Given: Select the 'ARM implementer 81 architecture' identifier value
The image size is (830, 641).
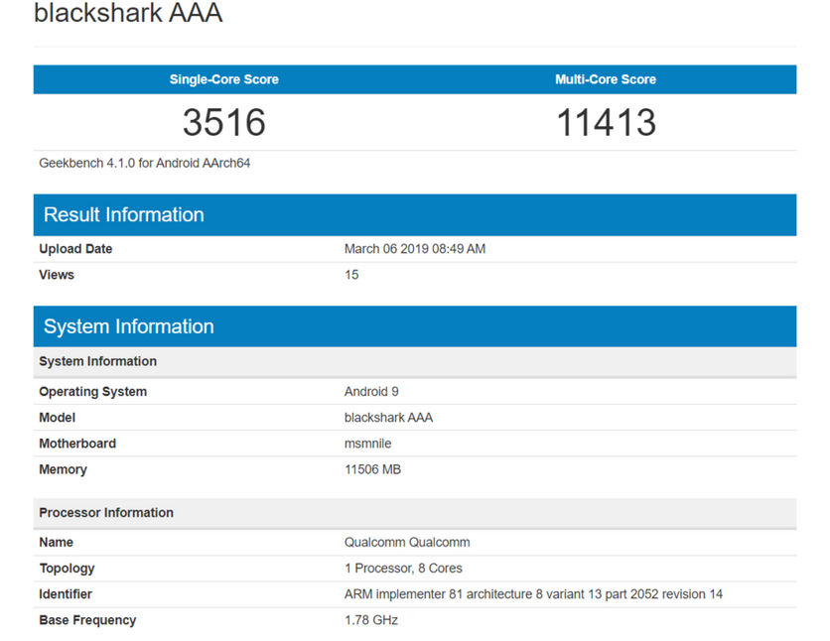Looking at the screenshot, I should 533,594.
